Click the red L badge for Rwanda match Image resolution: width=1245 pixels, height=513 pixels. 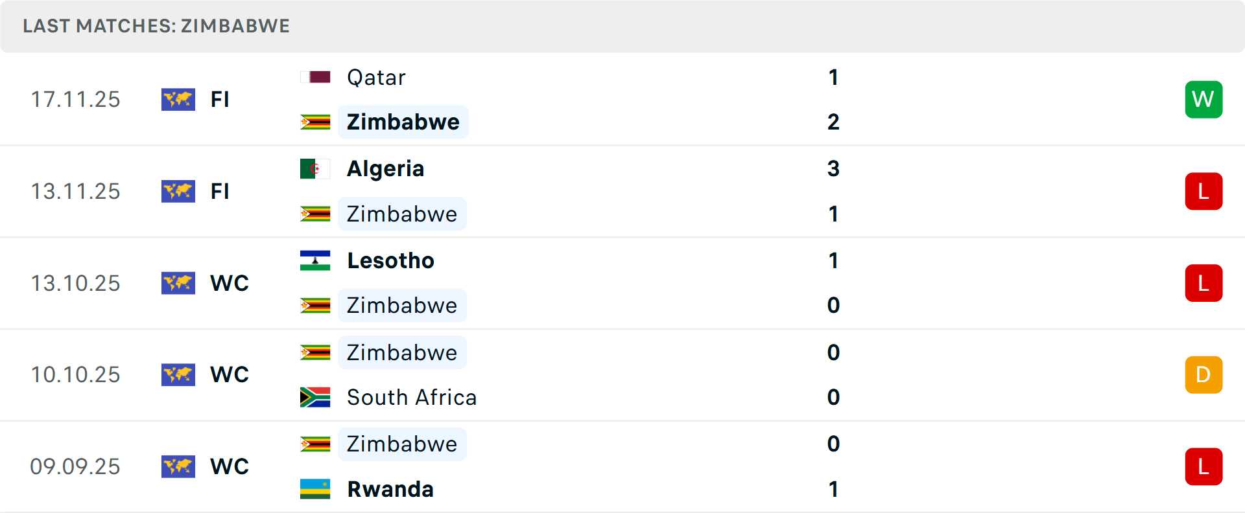(x=1203, y=467)
